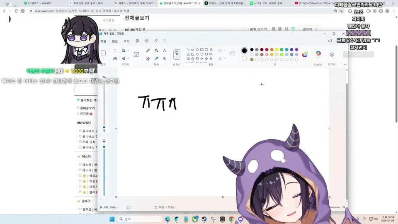Open the posts per page 15 dropdown
The width and height of the screenshot is (398, 224).
pyautogui.click(x=310, y=29)
